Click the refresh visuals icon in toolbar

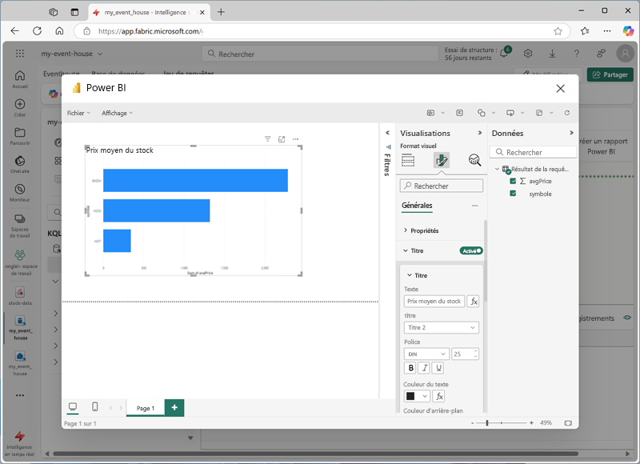[567, 113]
